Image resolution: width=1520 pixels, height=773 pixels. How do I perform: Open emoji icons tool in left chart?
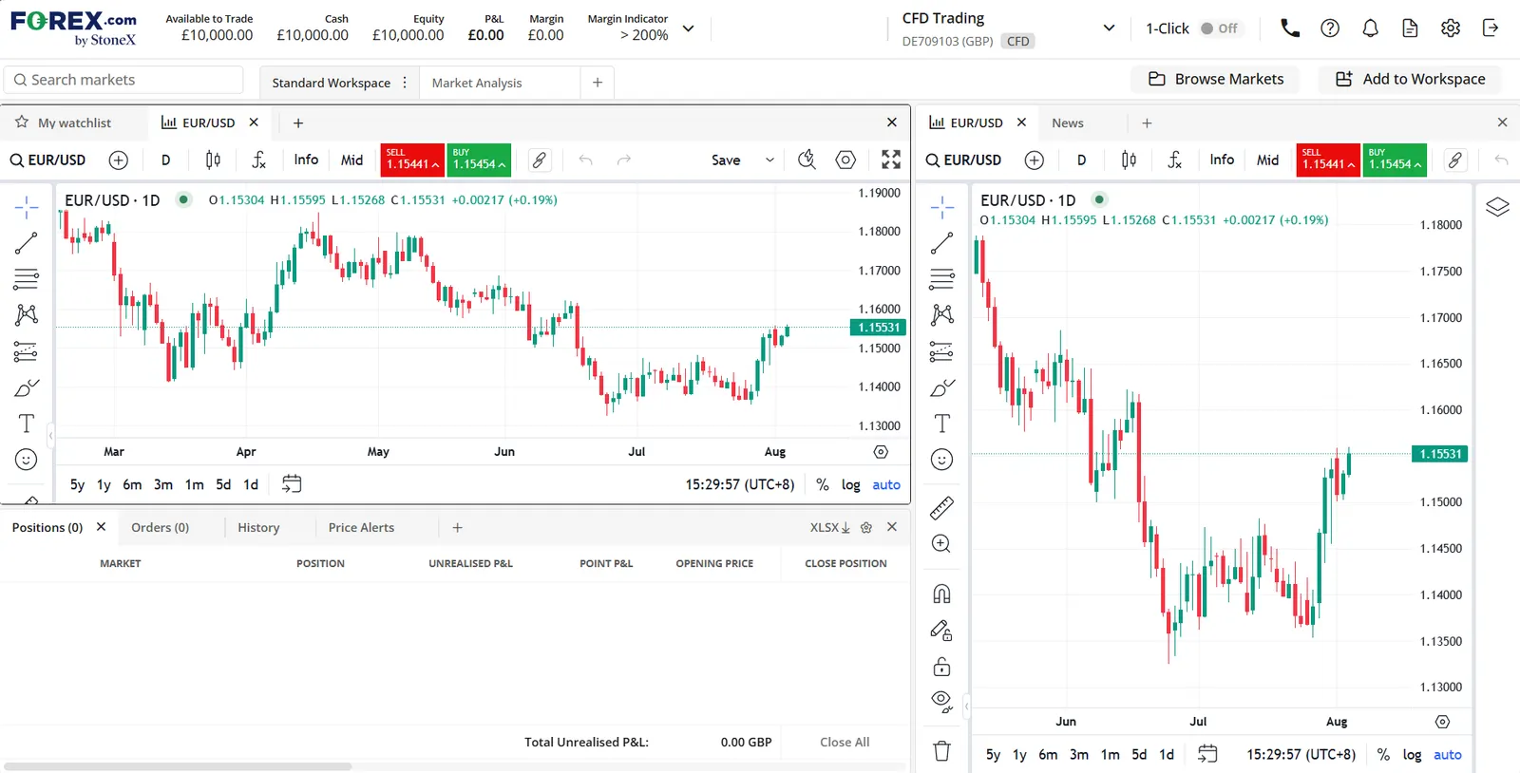(27, 460)
